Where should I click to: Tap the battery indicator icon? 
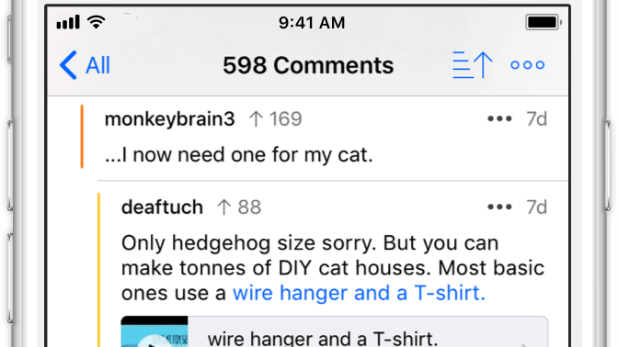(544, 22)
